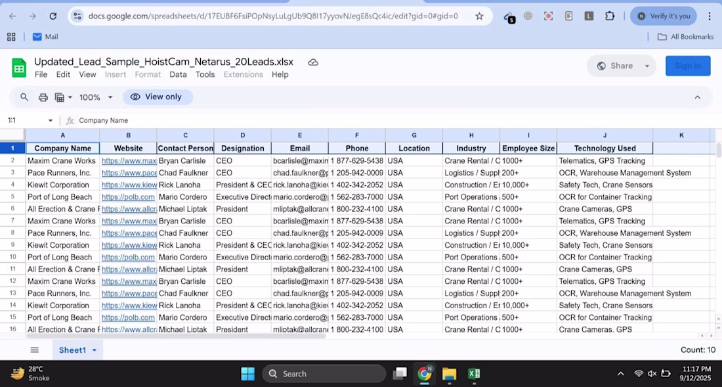Click the vertical scrollbar thumb

(x=719, y=150)
